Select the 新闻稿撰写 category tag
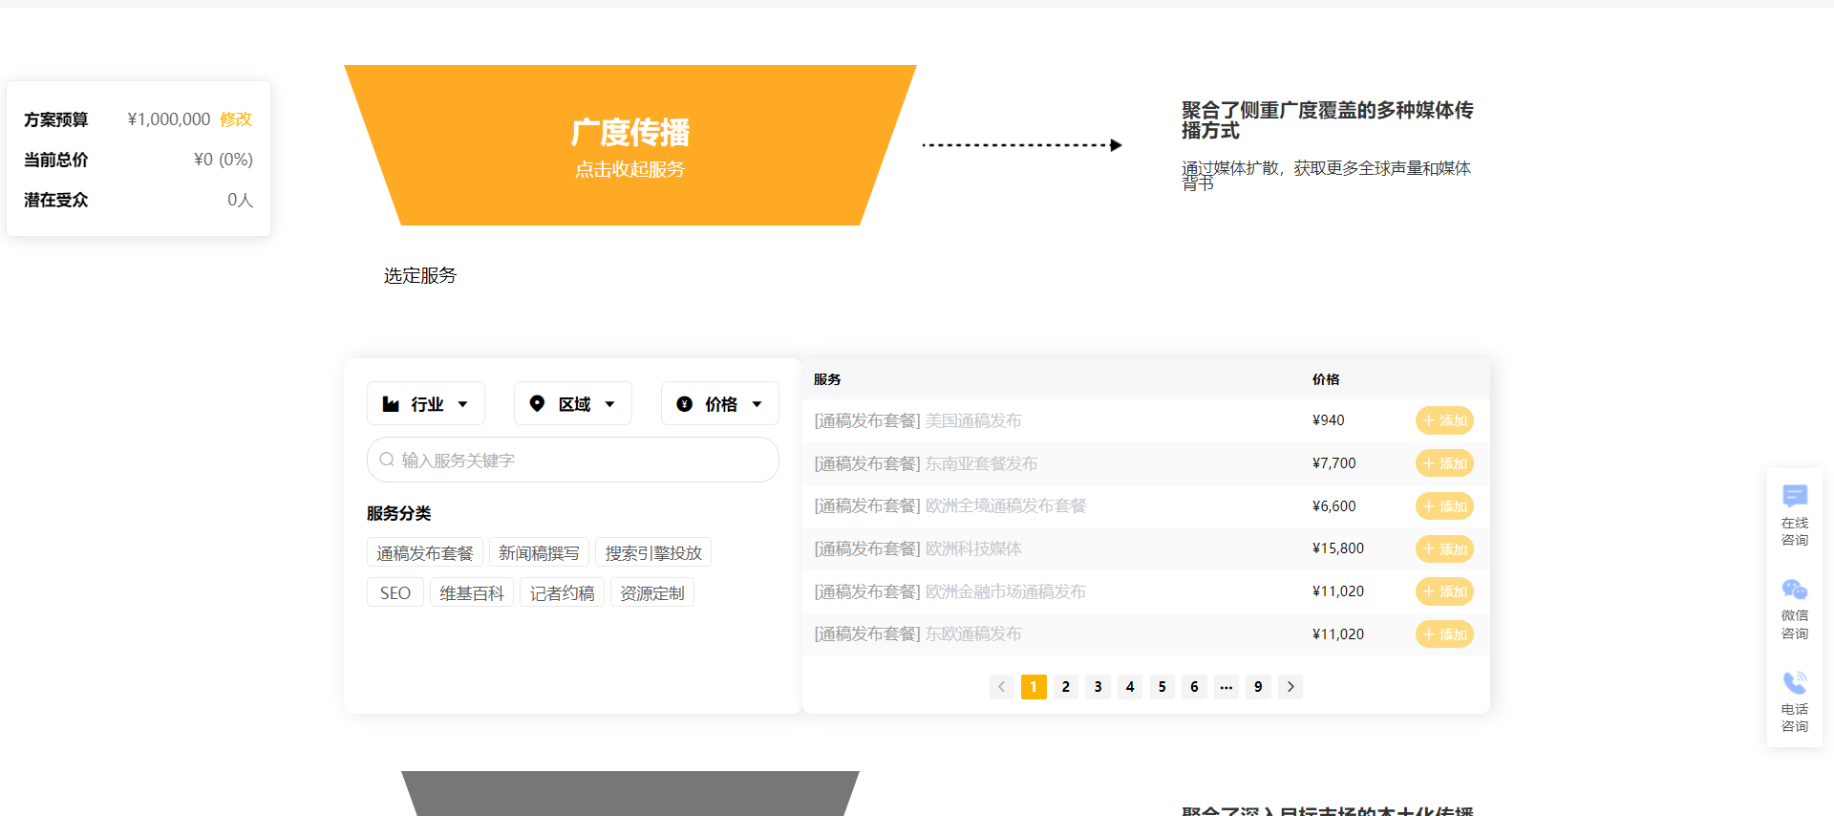Viewport: 1834px width, 816px height. click(540, 553)
